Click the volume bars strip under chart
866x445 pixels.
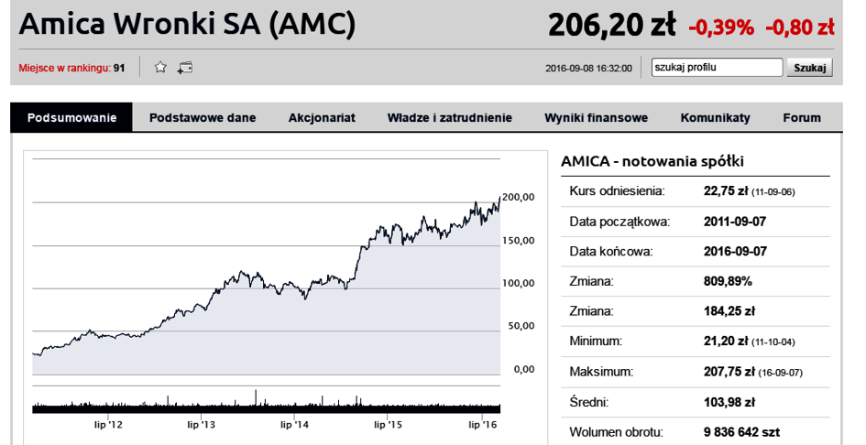266,402
